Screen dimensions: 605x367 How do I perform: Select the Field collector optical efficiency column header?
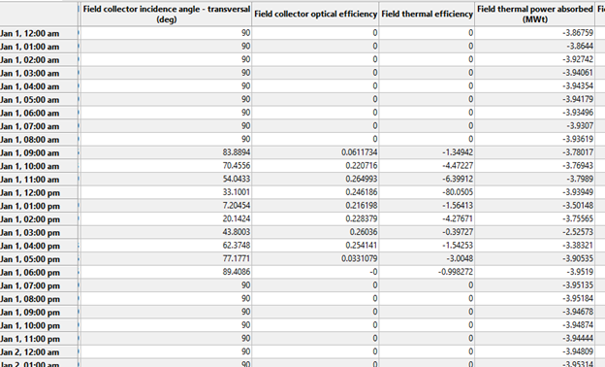(315, 14)
